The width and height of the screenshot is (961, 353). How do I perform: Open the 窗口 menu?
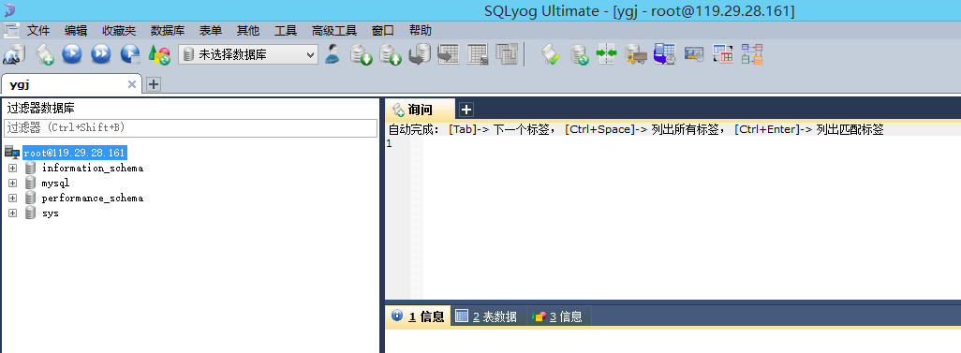[383, 31]
